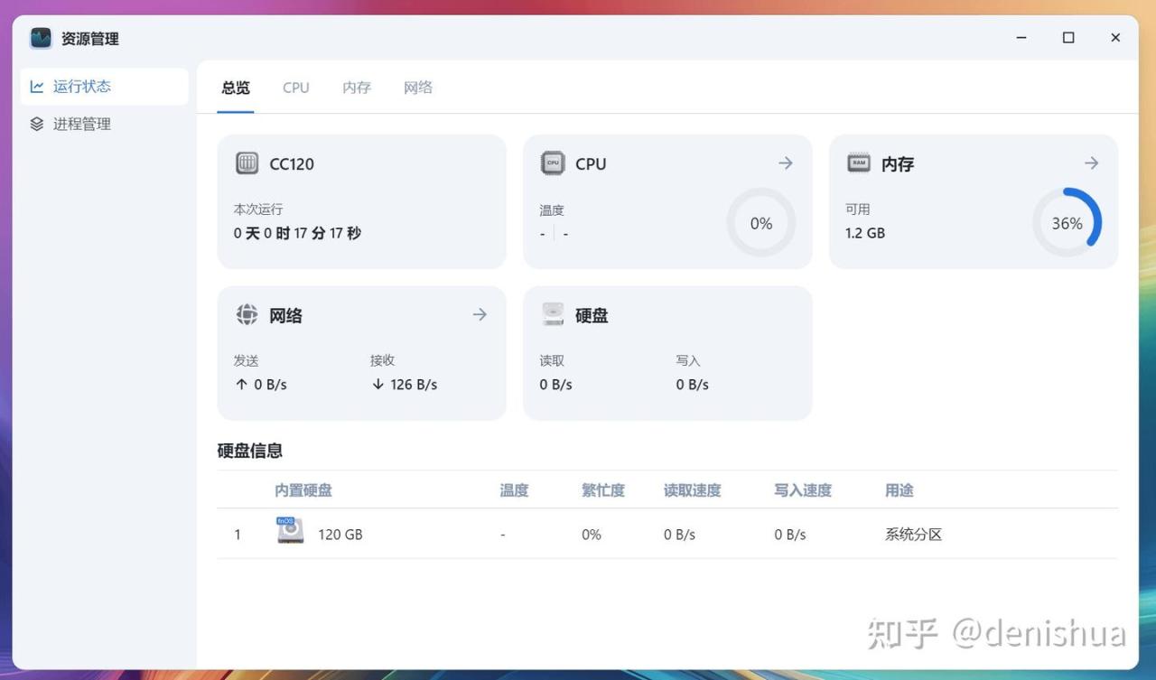Click the 网络 globe icon

[247, 314]
